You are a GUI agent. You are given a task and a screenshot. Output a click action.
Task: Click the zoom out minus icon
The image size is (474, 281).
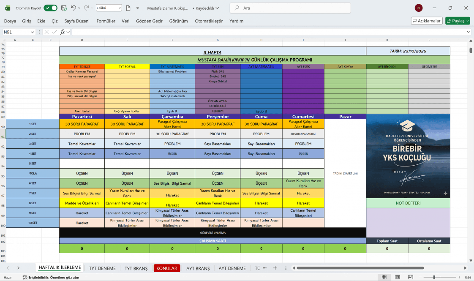420,277
